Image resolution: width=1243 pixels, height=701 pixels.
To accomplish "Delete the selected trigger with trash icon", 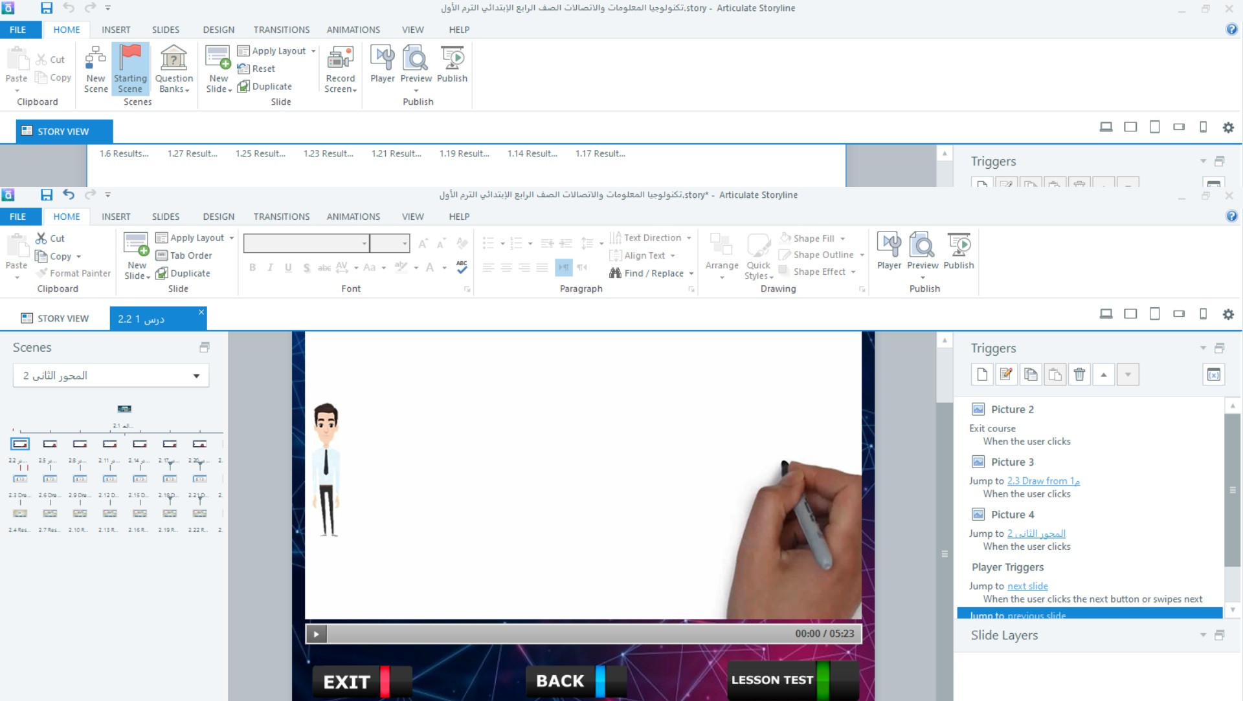I will [1079, 374].
